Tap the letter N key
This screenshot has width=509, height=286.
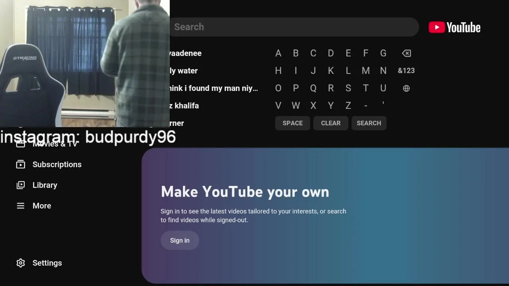point(383,71)
